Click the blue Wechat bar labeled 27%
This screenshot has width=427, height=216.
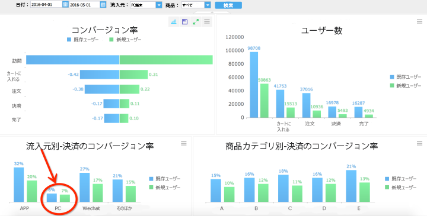point(85,188)
